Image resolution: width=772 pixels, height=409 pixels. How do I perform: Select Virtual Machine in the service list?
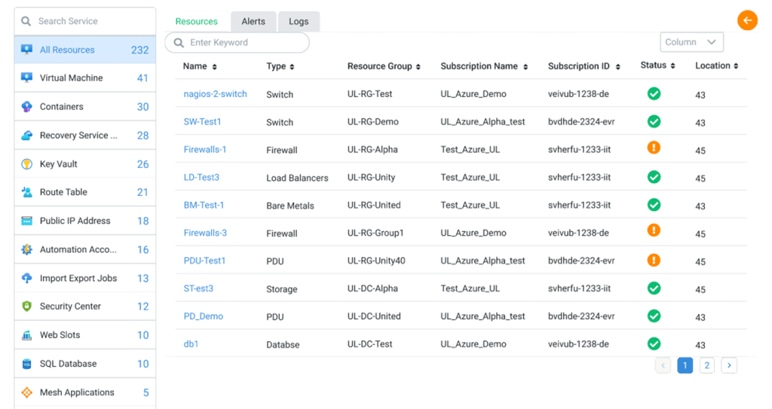pos(85,78)
